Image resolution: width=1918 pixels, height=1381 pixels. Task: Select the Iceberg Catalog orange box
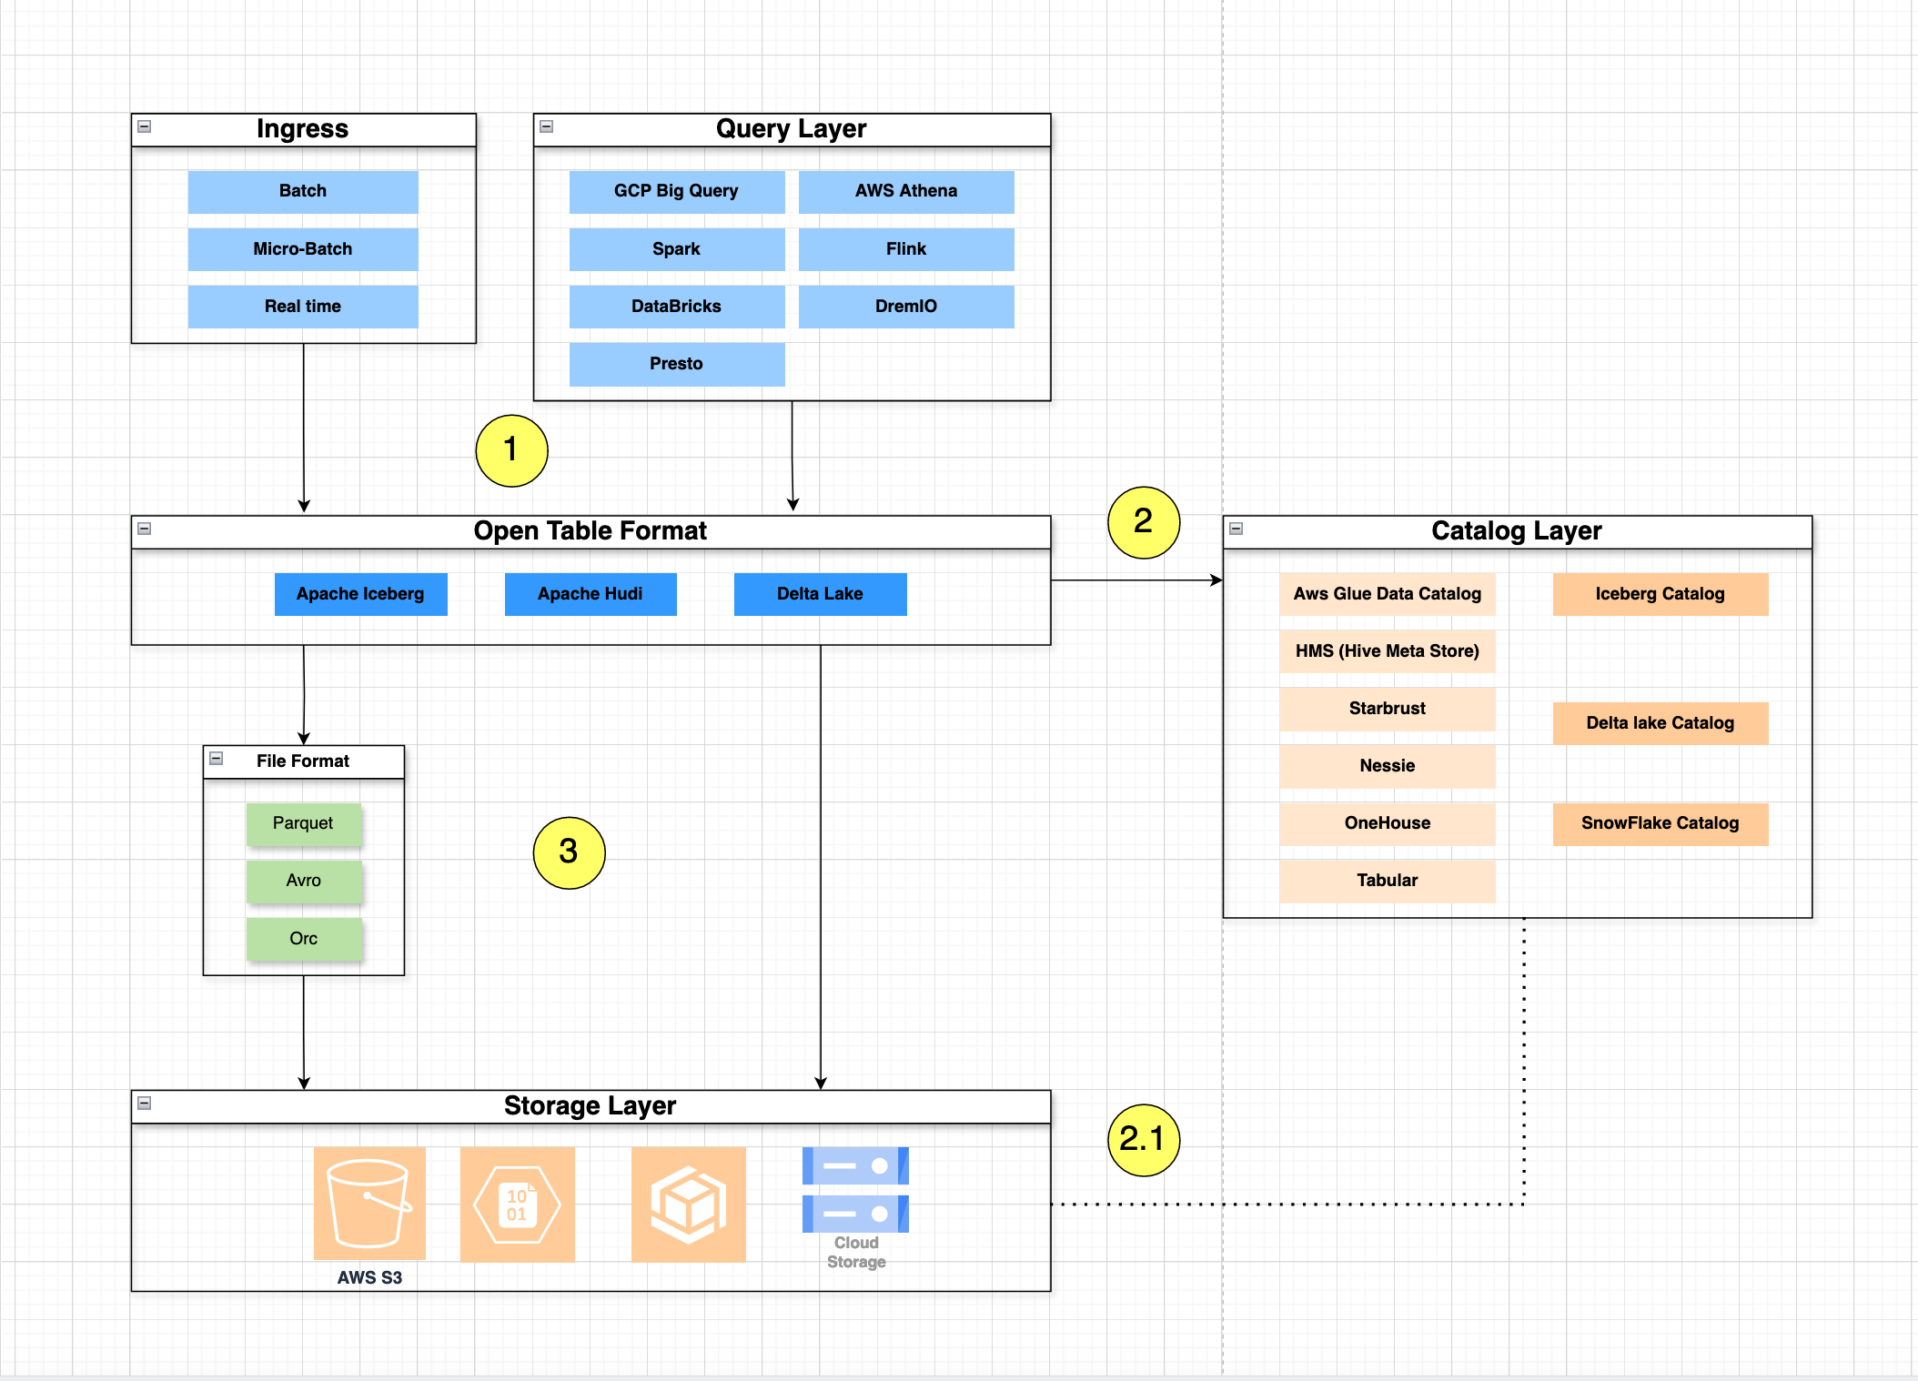point(1660,594)
